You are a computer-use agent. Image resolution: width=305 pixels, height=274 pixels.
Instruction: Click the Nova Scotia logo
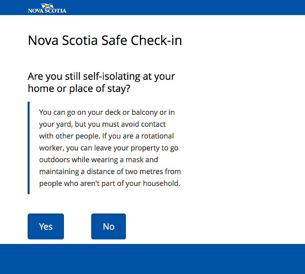point(47,8)
